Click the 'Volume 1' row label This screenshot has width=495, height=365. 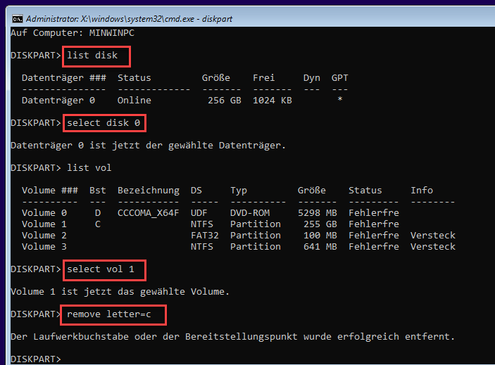(x=44, y=224)
